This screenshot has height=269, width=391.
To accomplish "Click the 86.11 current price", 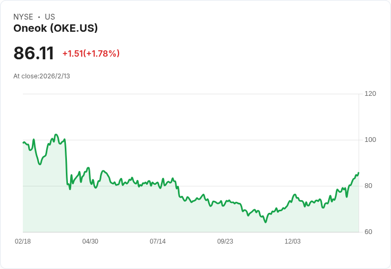I will (x=33, y=53).
